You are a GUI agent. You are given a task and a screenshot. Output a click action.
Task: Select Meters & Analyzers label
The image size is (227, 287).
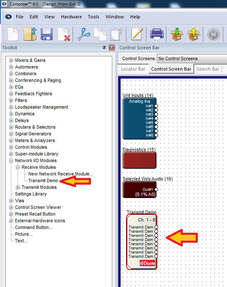click(35, 140)
